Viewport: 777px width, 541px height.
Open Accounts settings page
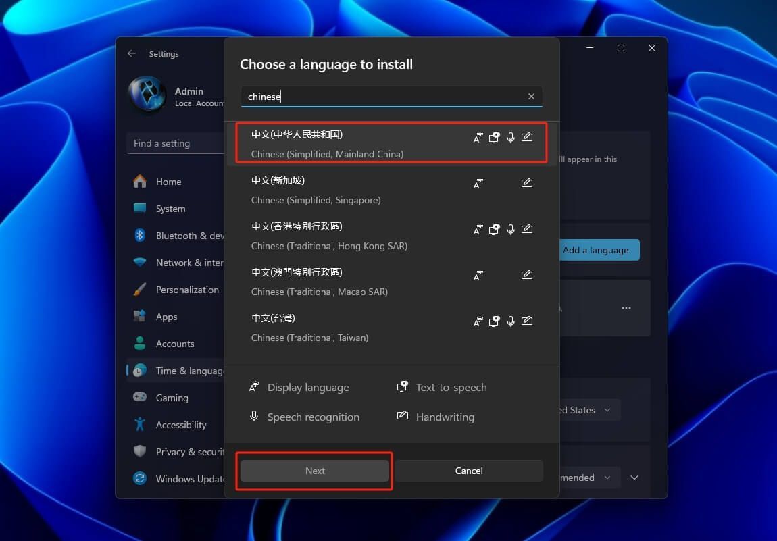176,344
